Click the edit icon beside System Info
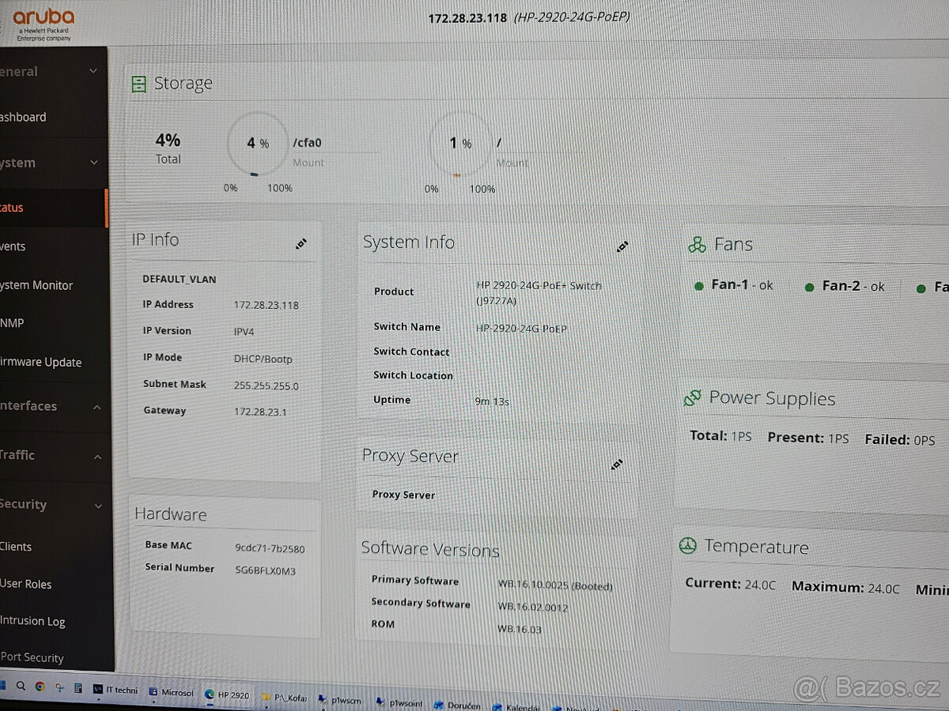The height and width of the screenshot is (711, 949). click(x=622, y=246)
